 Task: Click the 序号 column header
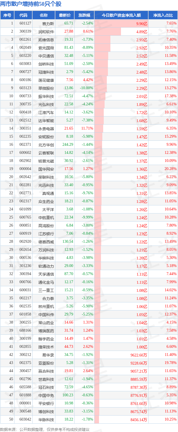coord(7,15)
